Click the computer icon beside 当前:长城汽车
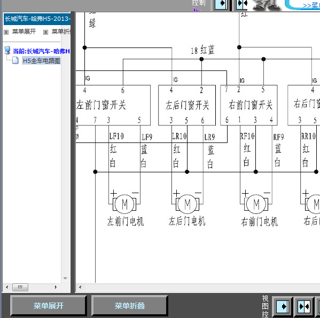This screenshot has width=320, height=318. point(7,50)
